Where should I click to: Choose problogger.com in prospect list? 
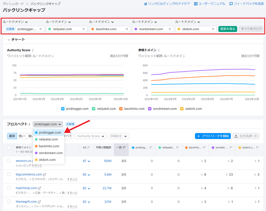tap(49, 133)
